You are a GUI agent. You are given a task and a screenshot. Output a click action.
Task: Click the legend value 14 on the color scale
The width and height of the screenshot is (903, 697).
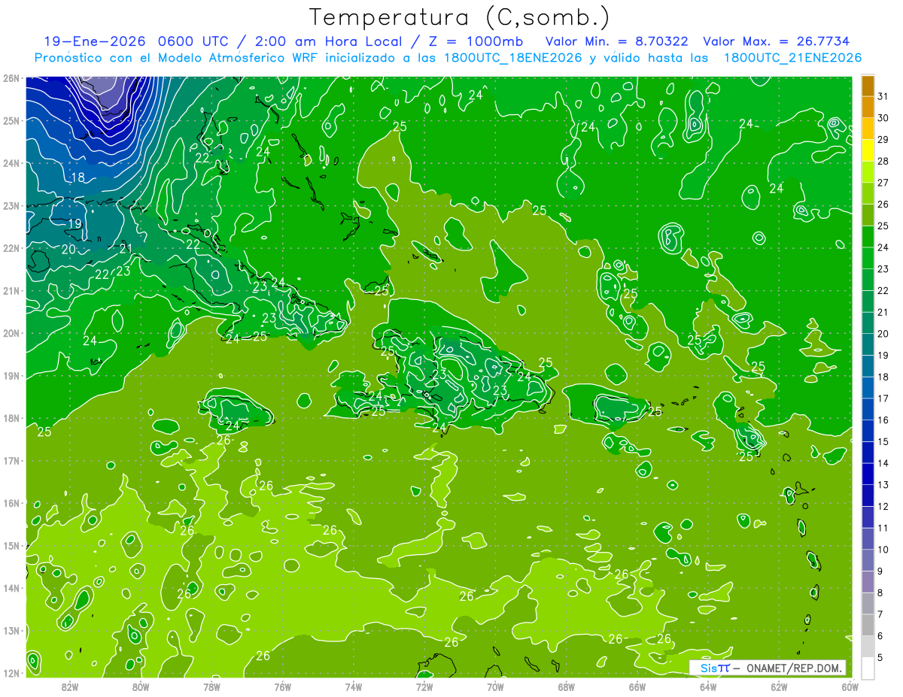point(883,463)
